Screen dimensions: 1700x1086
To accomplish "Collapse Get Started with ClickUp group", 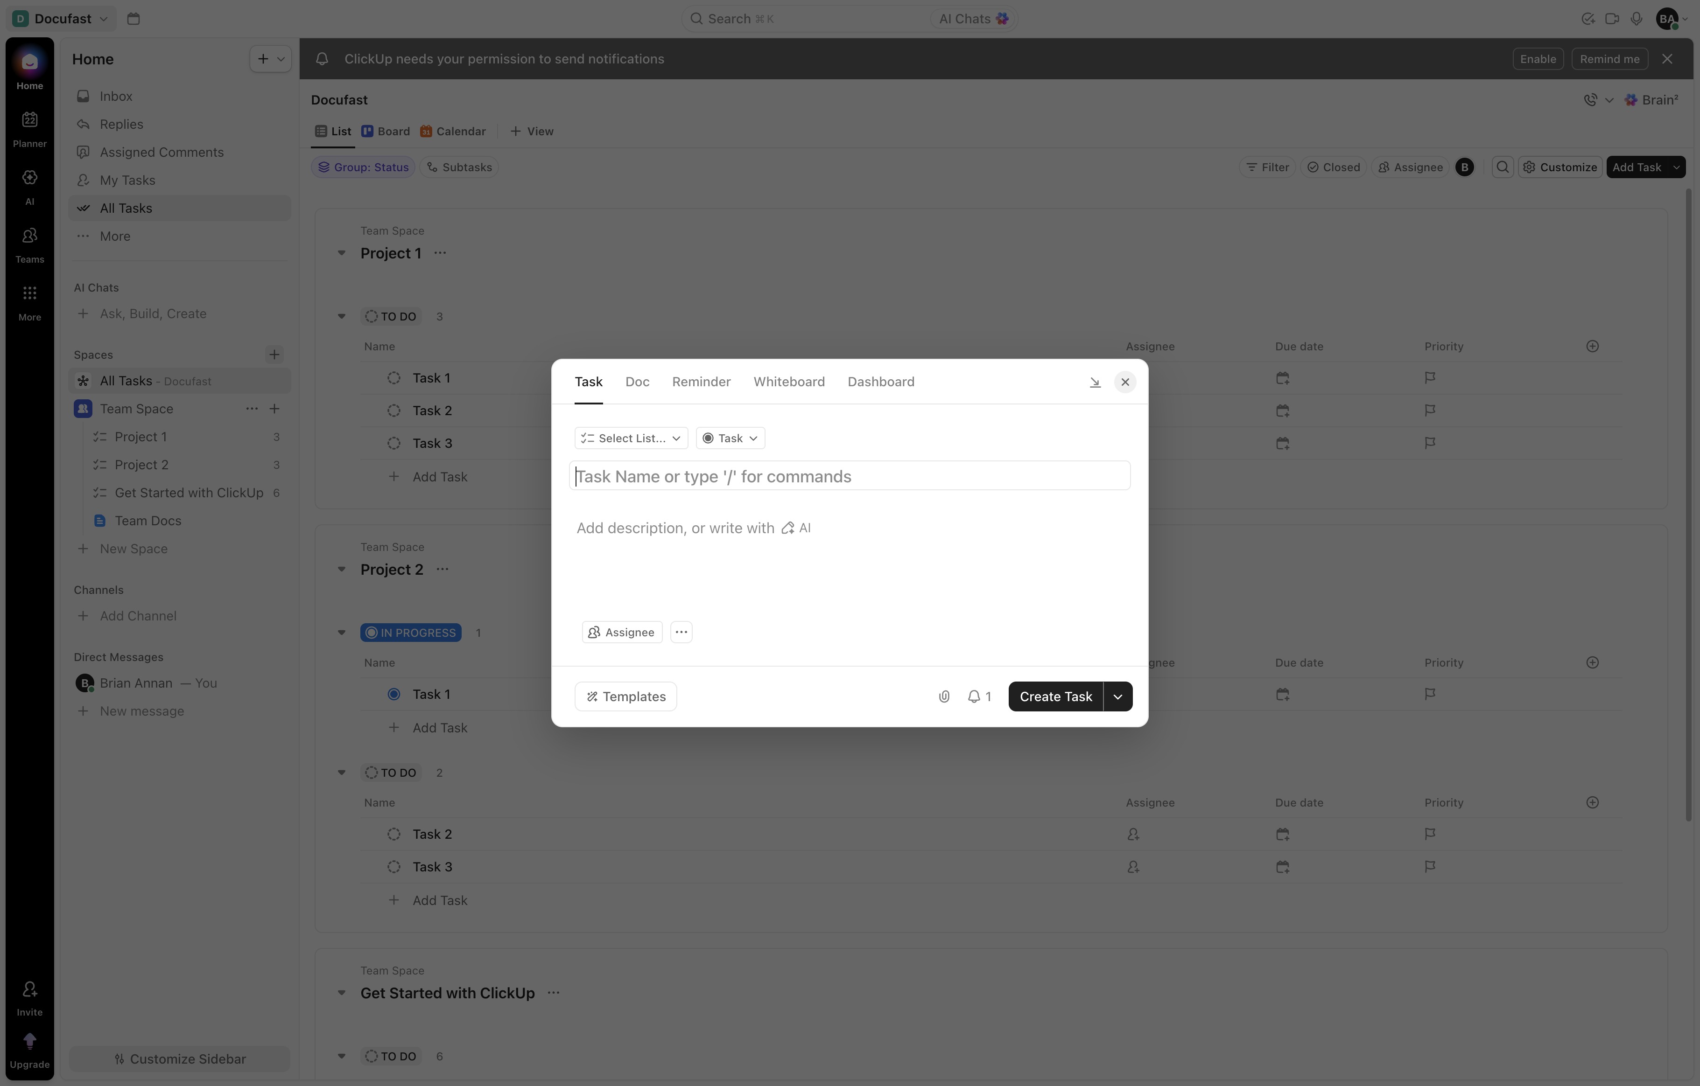I will click(342, 994).
